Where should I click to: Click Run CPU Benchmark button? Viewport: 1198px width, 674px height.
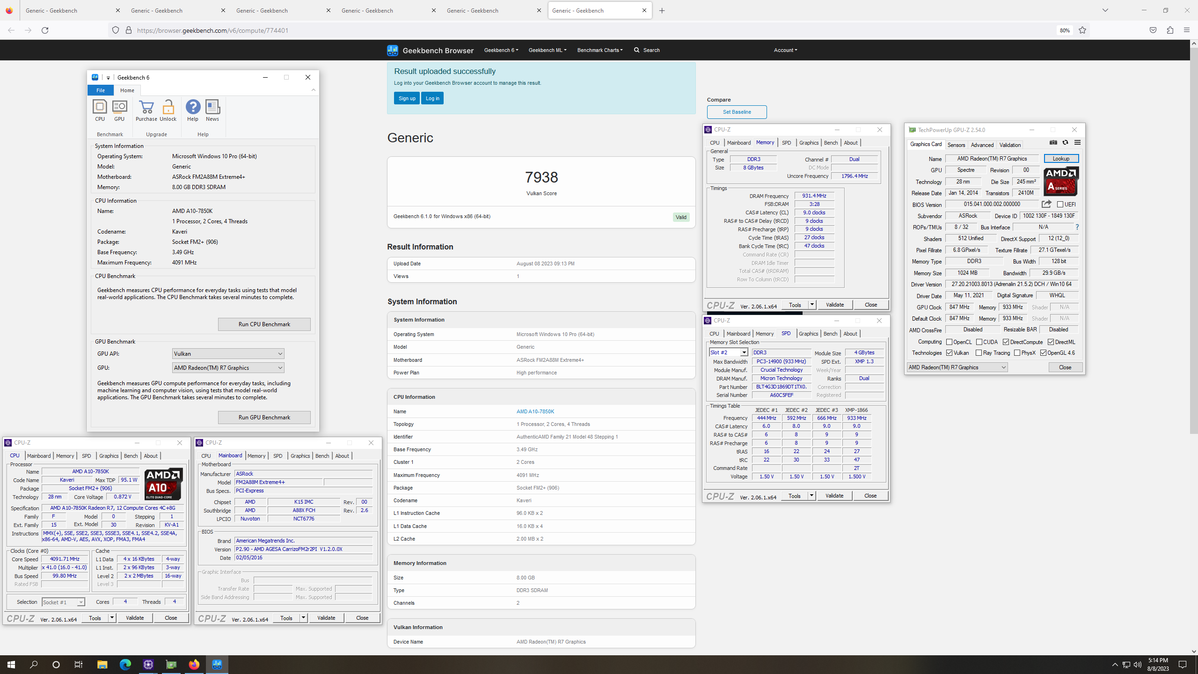(264, 324)
